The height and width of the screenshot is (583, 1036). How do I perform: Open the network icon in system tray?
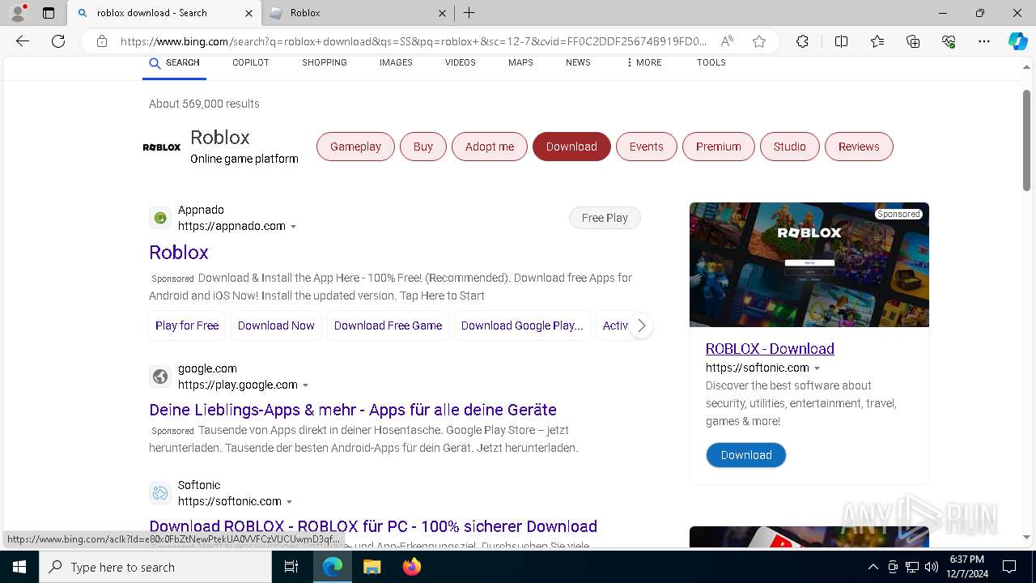coord(912,567)
